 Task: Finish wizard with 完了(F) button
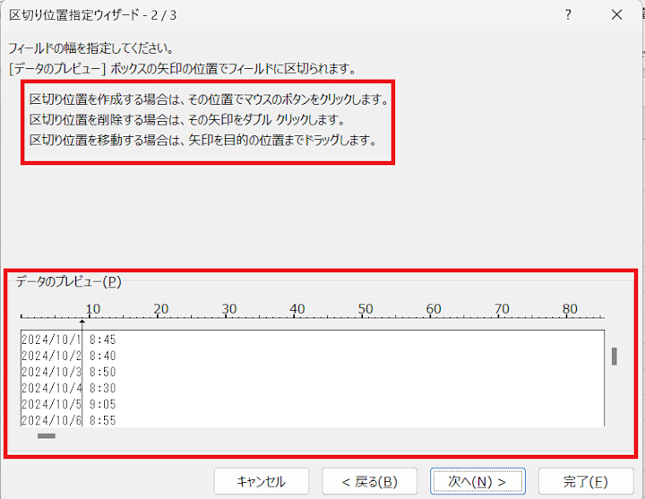coord(586,481)
